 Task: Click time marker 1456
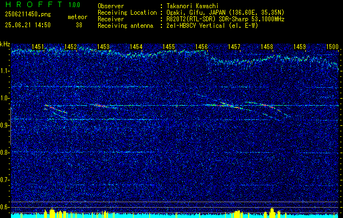[x=201, y=47]
